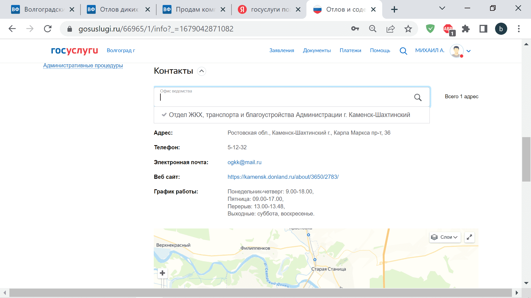Select the Отдел ЖКХ Каменск-Шахтинский office option

tap(289, 115)
